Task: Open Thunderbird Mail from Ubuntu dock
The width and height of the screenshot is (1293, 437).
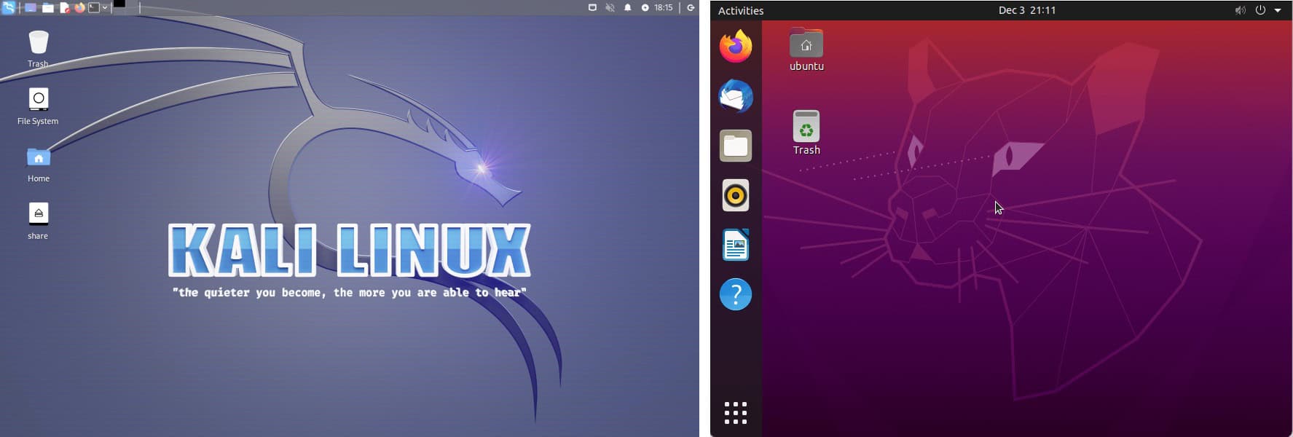Action: [x=736, y=96]
